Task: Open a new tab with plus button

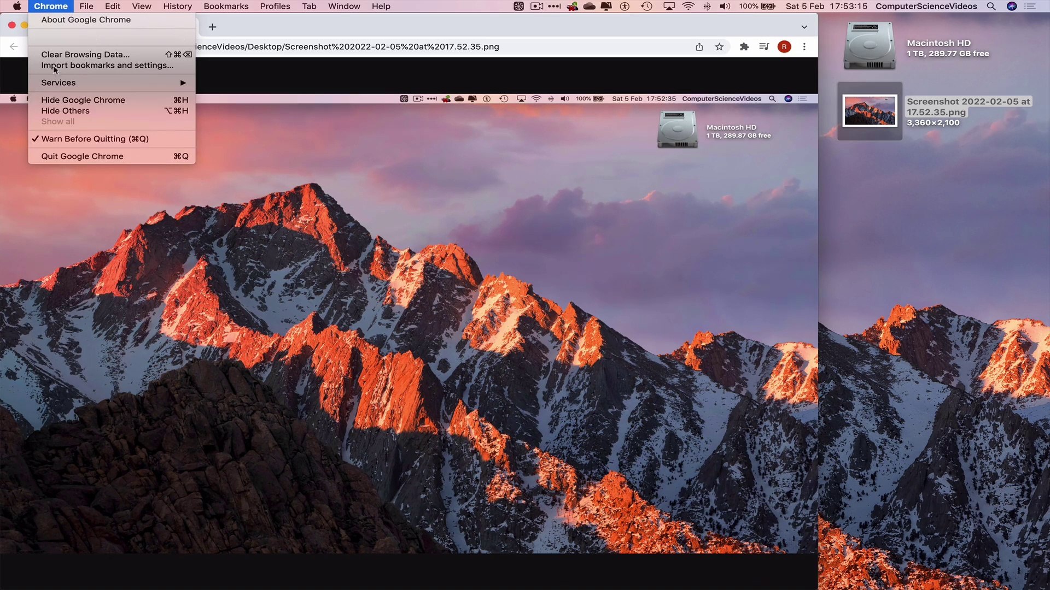Action: point(213,27)
